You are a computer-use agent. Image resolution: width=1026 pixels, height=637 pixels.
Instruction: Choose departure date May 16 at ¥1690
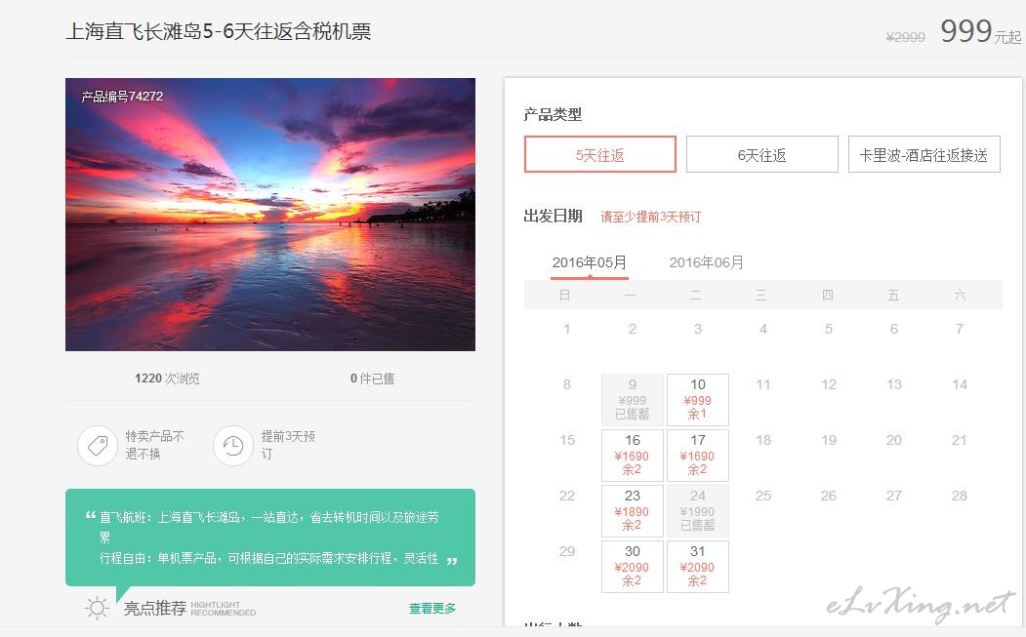pos(632,456)
